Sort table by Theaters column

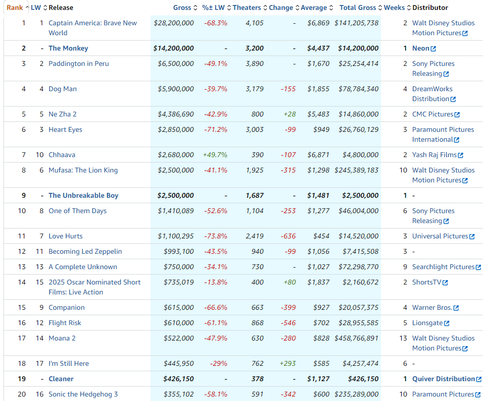click(246, 7)
